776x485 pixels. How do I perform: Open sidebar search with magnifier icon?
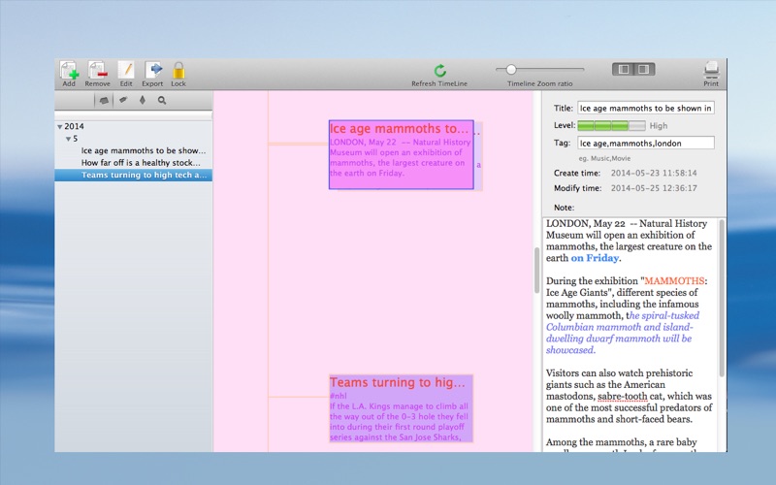pos(162,101)
